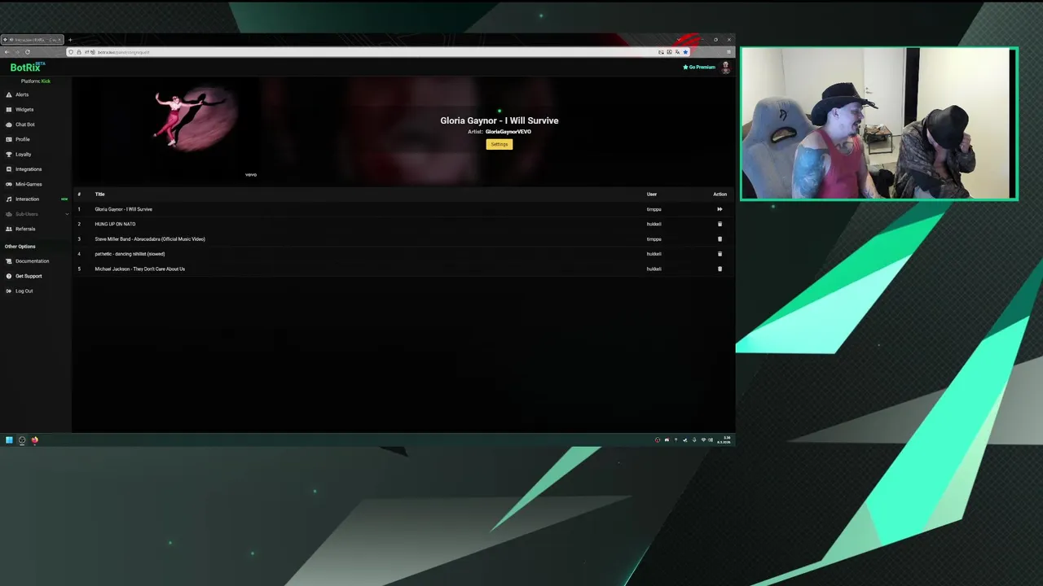Click the Interaction music note icon
This screenshot has height=586, width=1043.
point(9,199)
